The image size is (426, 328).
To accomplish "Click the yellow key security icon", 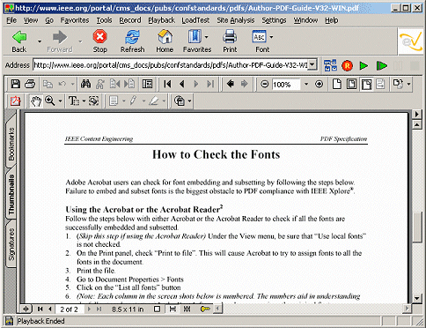I will click(205, 309).
